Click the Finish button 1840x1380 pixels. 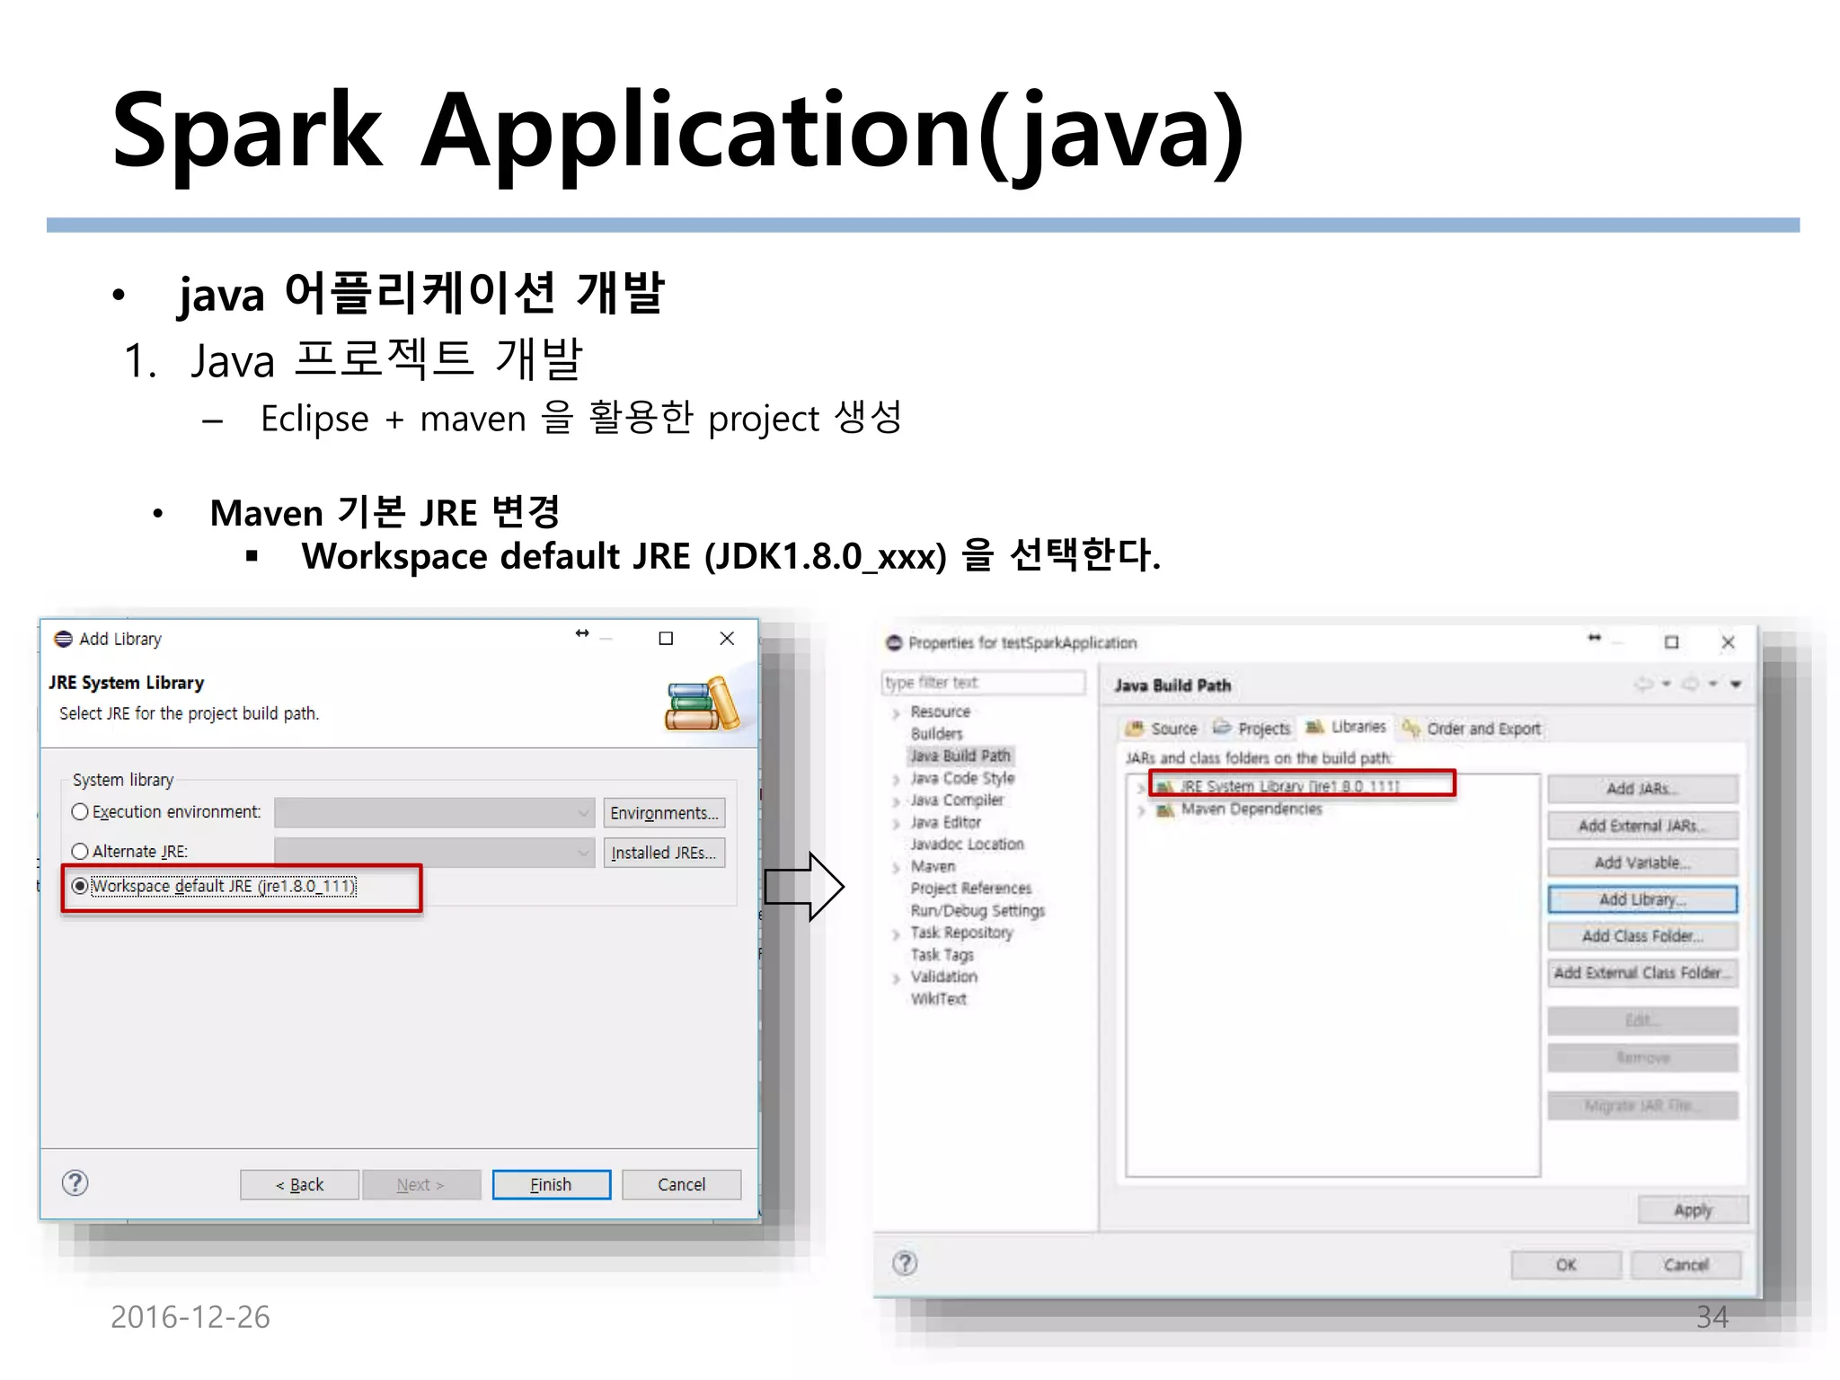click(551, 1185)
